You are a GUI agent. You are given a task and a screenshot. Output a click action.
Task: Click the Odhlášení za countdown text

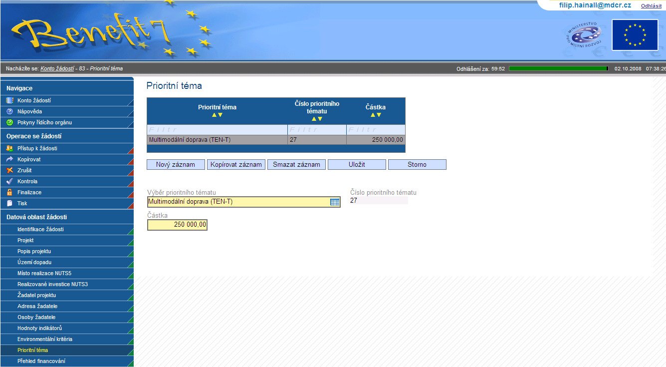pos(481,69)
